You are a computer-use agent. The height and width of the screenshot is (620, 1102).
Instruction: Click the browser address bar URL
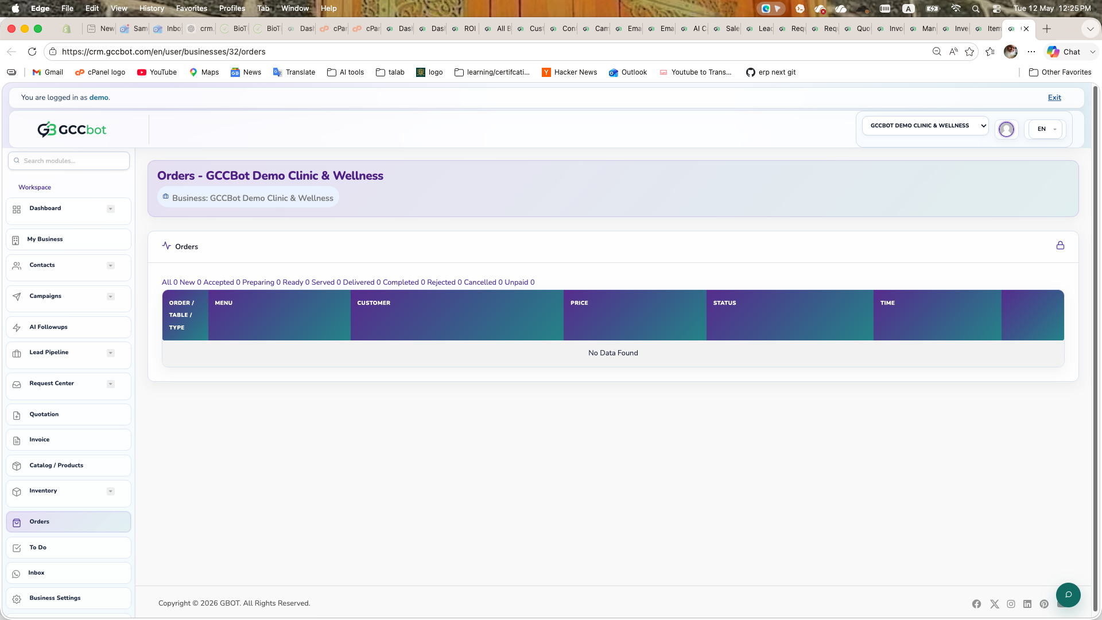point(164,52)
